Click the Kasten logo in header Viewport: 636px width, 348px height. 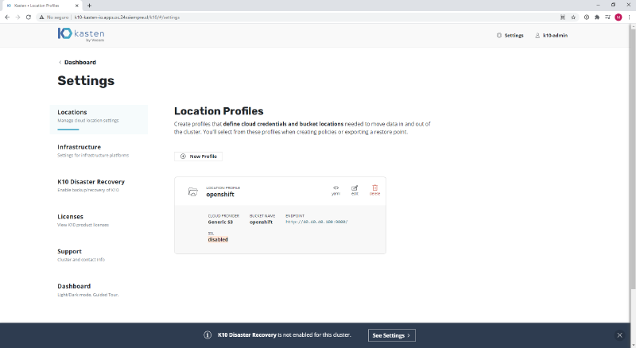coord(81,34)
